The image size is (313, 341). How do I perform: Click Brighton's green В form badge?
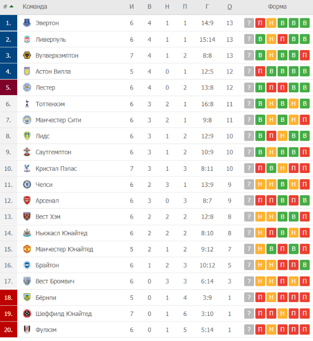pyautogui.click(x=305, y=265)
